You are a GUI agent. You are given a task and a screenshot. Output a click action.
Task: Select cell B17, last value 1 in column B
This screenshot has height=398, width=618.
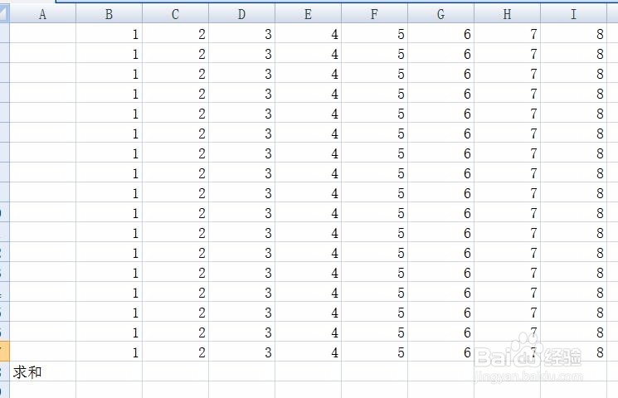(x=109, y=352)
